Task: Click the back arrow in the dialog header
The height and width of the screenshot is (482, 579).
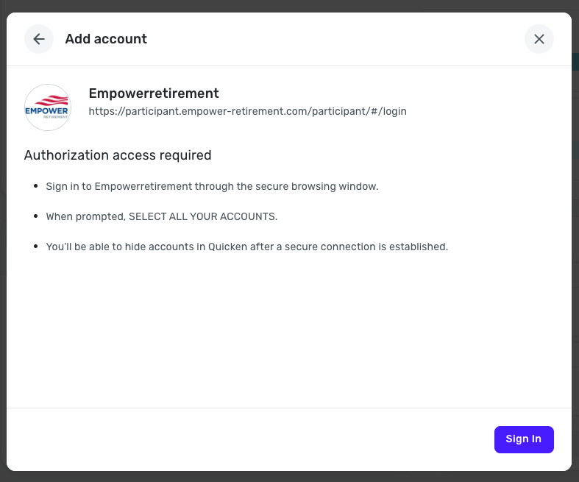Action: pos(39,39)
